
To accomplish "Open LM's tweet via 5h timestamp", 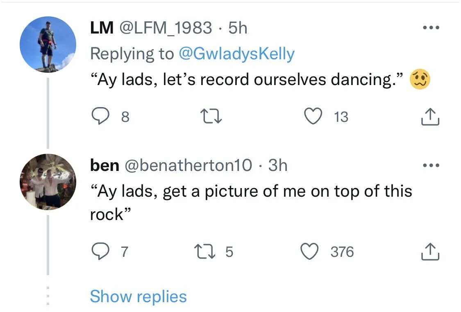I will [238, 28].
